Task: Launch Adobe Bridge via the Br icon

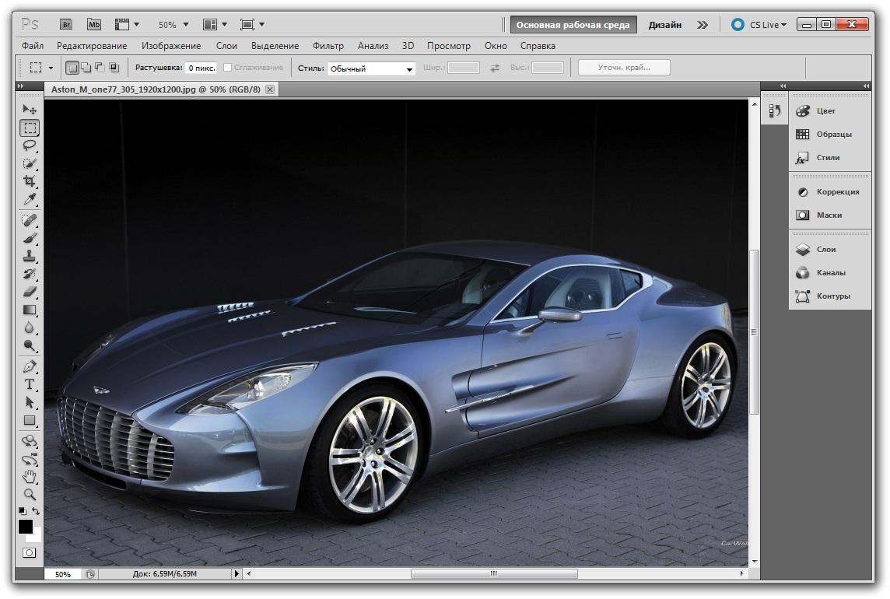Action: 67,25
